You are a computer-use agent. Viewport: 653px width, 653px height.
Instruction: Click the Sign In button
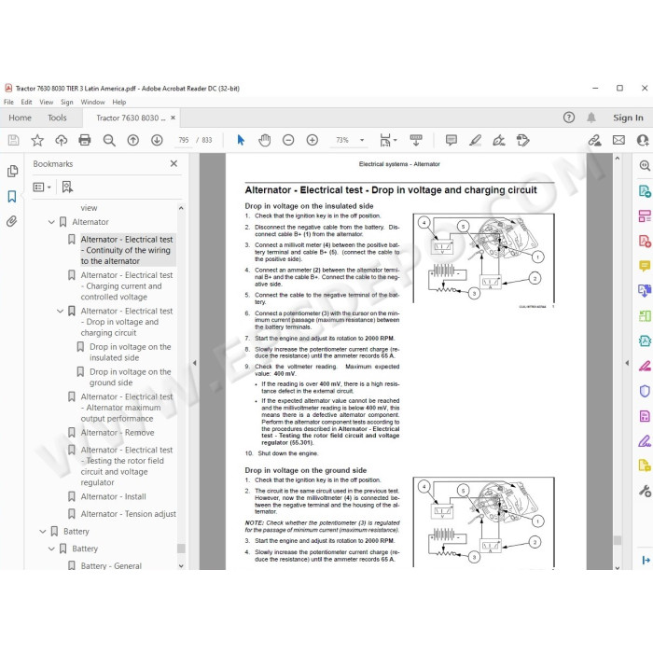pos(628,118)
